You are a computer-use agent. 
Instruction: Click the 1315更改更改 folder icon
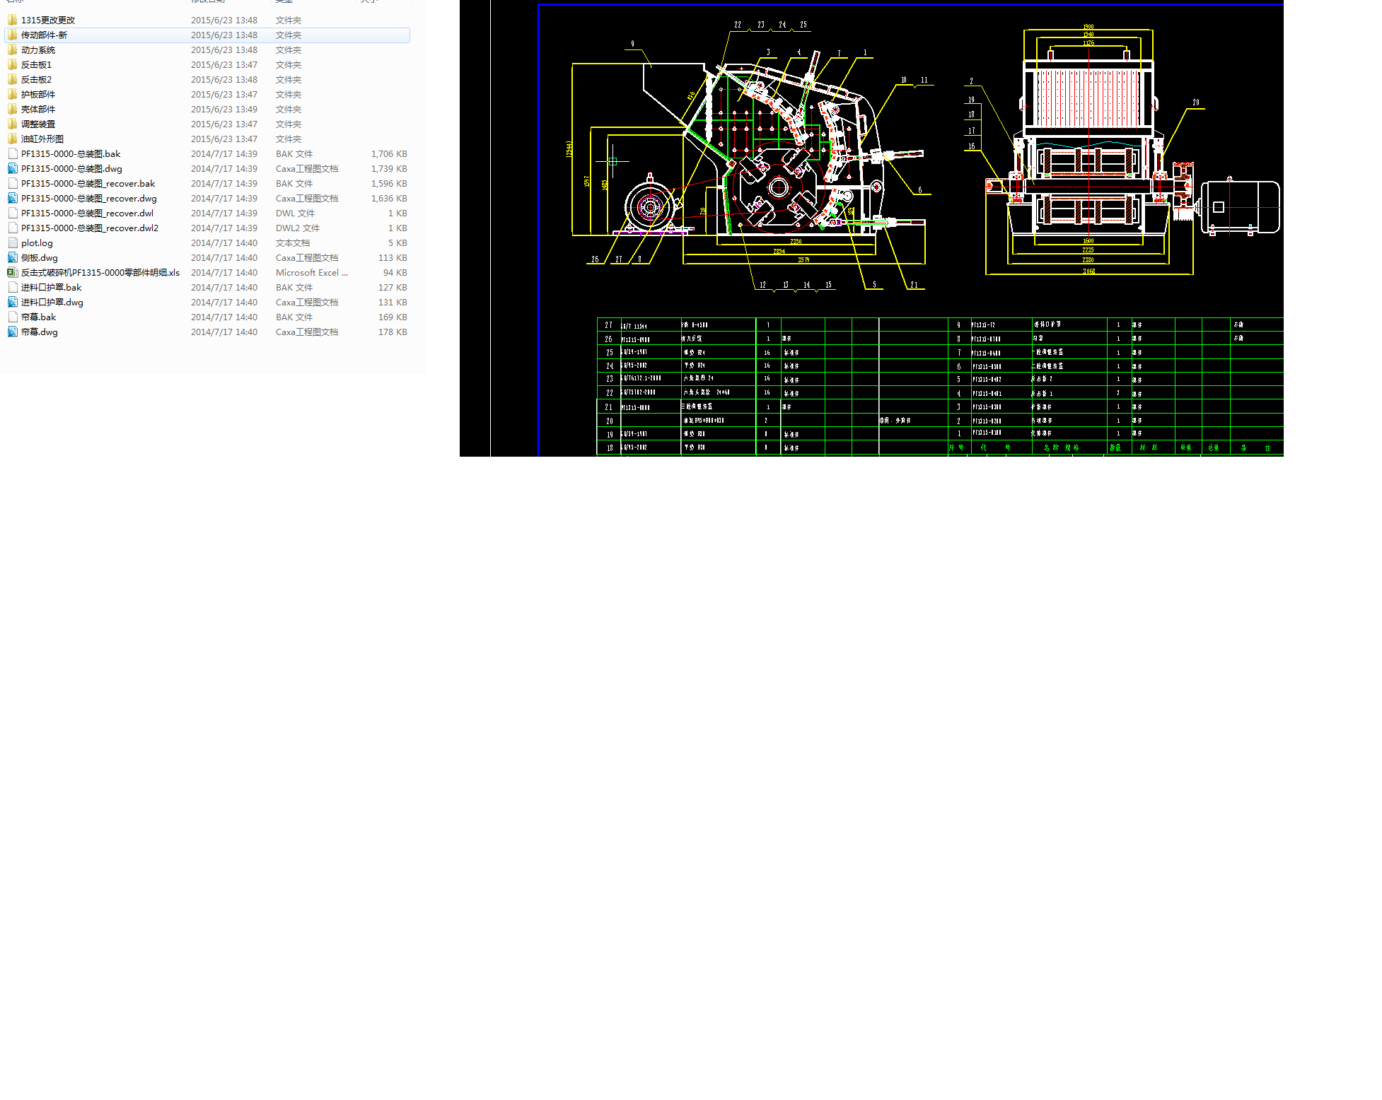(x=13, y=20)
